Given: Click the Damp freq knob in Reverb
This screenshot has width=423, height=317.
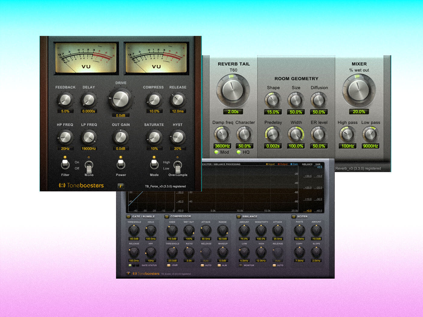Looking at the screenshot, I should [x=222, y=134].
